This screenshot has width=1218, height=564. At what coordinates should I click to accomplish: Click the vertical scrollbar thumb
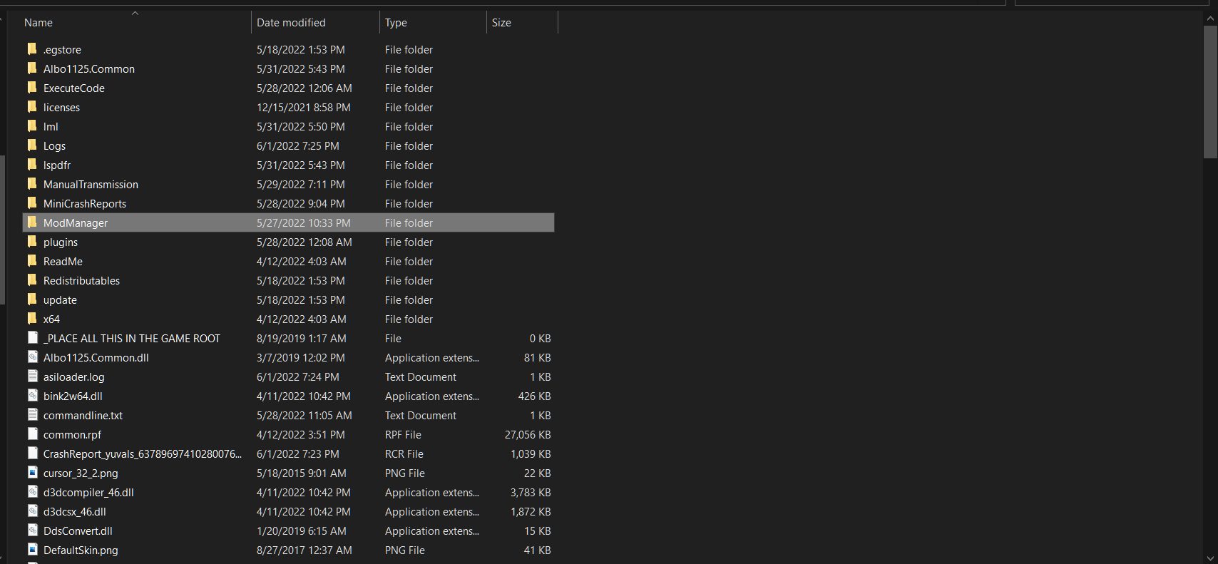tap(1210, 91)
